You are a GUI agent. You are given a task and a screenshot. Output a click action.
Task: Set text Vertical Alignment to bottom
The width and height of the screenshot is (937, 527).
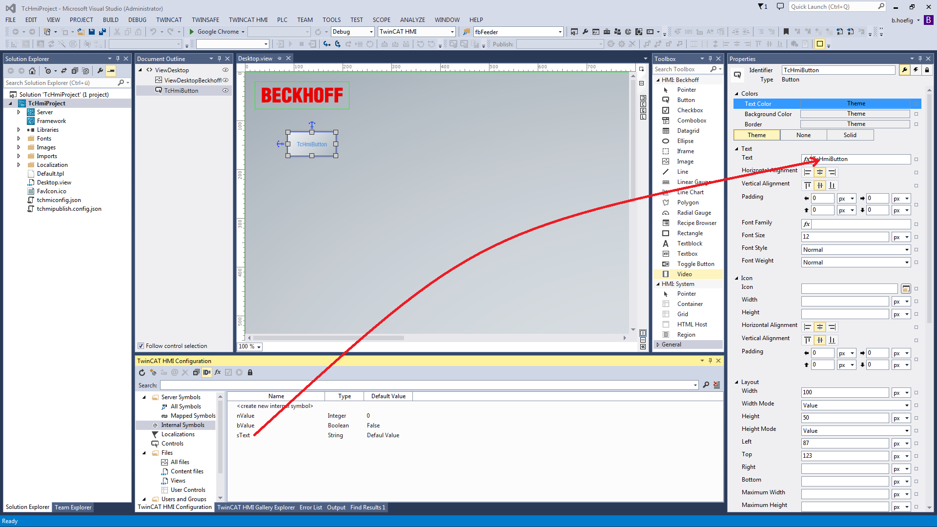pyautogui.click(x=832, y=185)
